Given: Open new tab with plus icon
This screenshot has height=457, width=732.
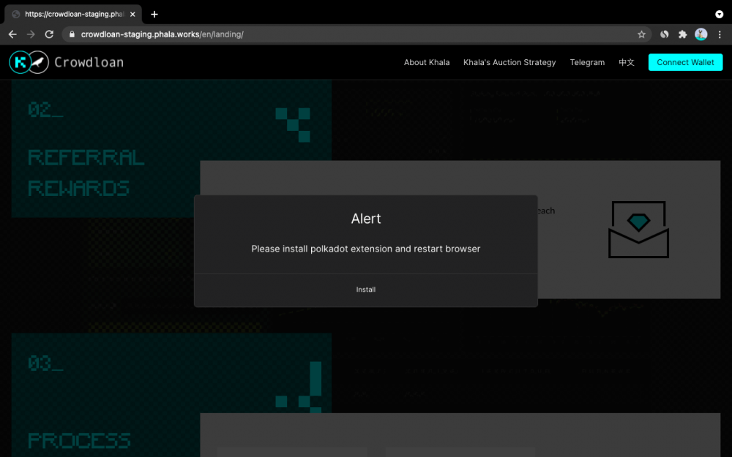Looking at the screenshot, I should [154, 15].
